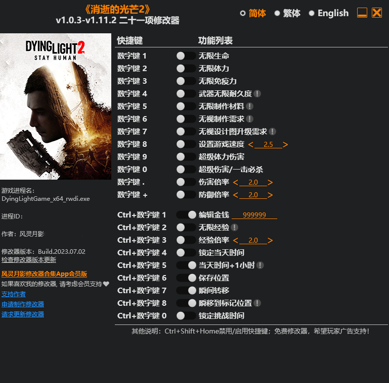Click Dying Light 2 cover art
389x383 pixels.
56,106
